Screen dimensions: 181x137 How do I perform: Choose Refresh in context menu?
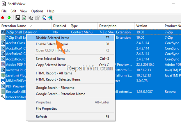[70, 117]
